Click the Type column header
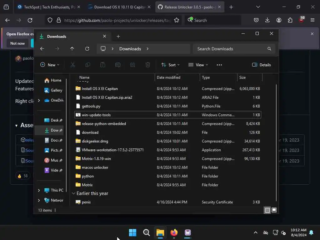This screenshot has width=320, height=240. [206, 77]
